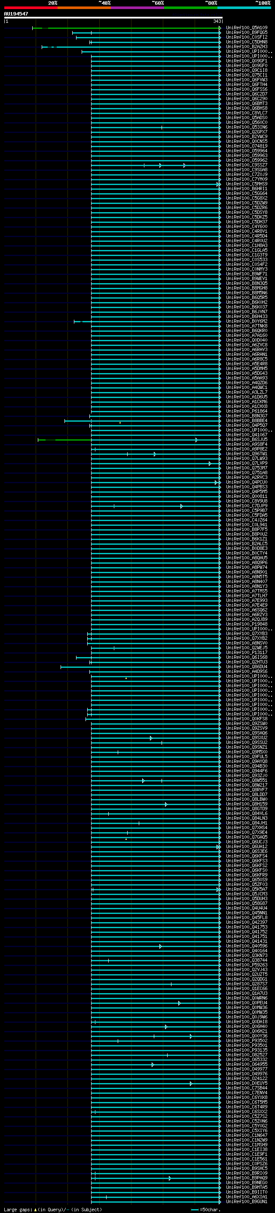The height and width of the screenshot is (1213, 275).
Task: Open the green alignment bar for Q5A109
Action: (126, 28)
